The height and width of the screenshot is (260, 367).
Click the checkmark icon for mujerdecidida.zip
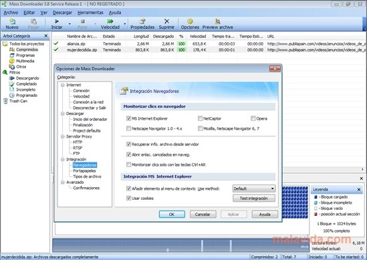tap(55, 49)
